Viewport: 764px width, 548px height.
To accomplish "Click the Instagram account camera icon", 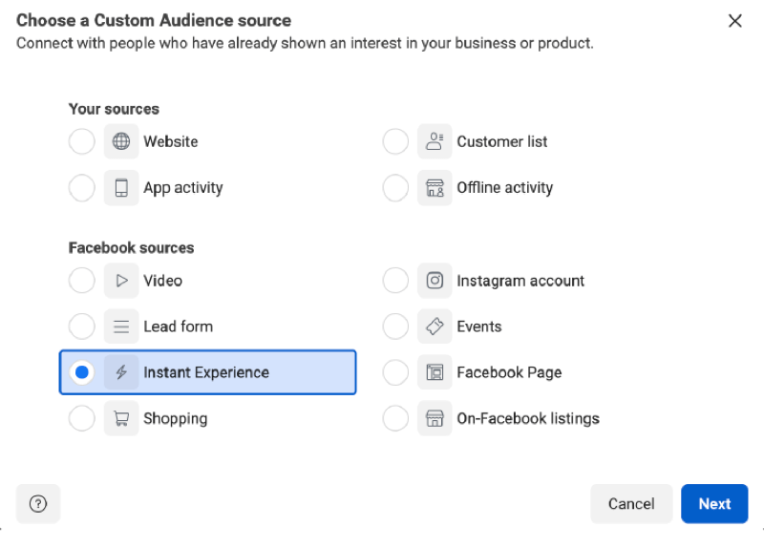I will click(x=435, y=281).
